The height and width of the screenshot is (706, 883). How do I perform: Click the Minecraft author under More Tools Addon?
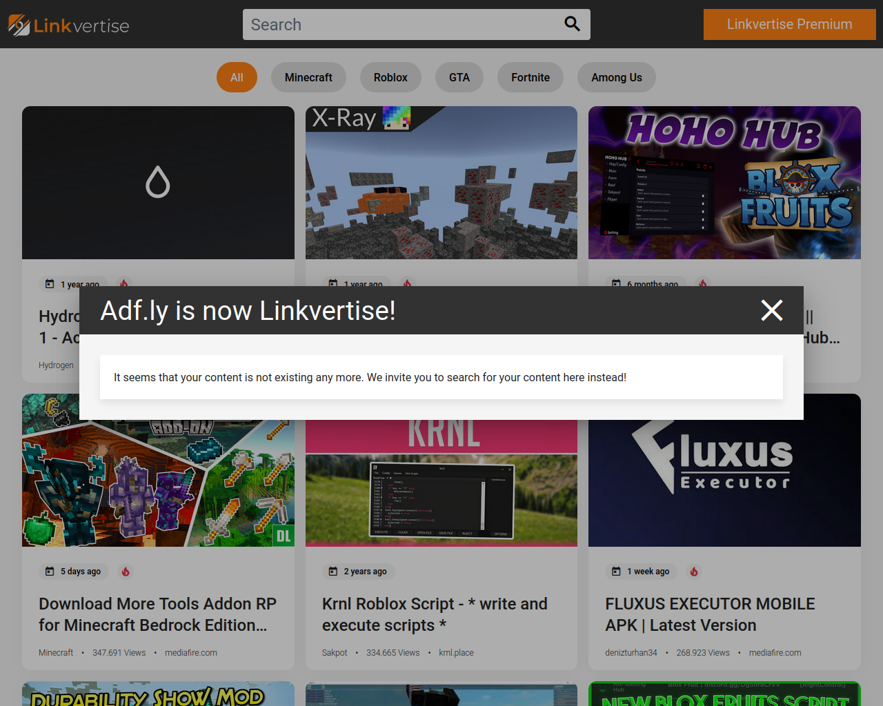click(56, 653)
